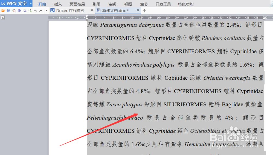Open the 引用 ribbon tab
Image resolution: width=273 pixels, height=155 pixels.
point(96,4)
